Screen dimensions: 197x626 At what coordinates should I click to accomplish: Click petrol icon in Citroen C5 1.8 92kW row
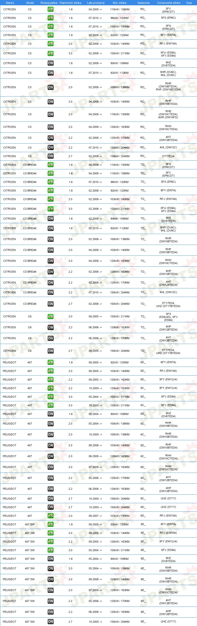51,35
